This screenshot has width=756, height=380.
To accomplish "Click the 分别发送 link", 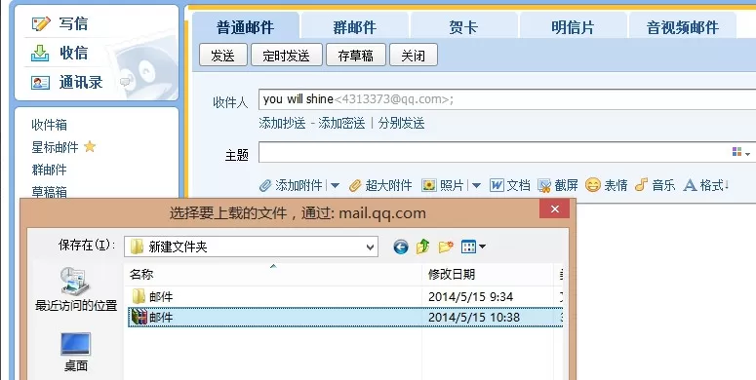I will (401, 123).
